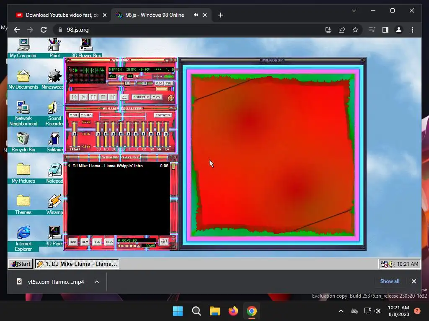This screenshot has width=429, height=321.
Task: Select DJ Mike Llama track in playlist
Action: (x=118, y=166)
